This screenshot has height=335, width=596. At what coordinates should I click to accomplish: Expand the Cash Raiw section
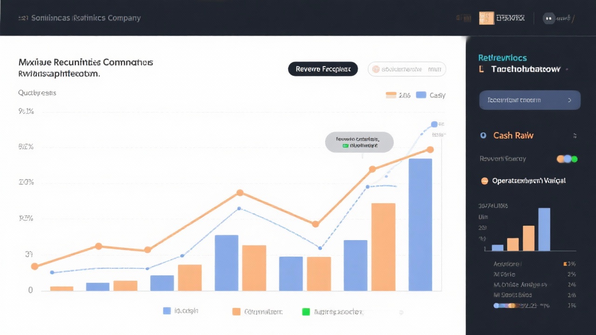coord(513,135)
